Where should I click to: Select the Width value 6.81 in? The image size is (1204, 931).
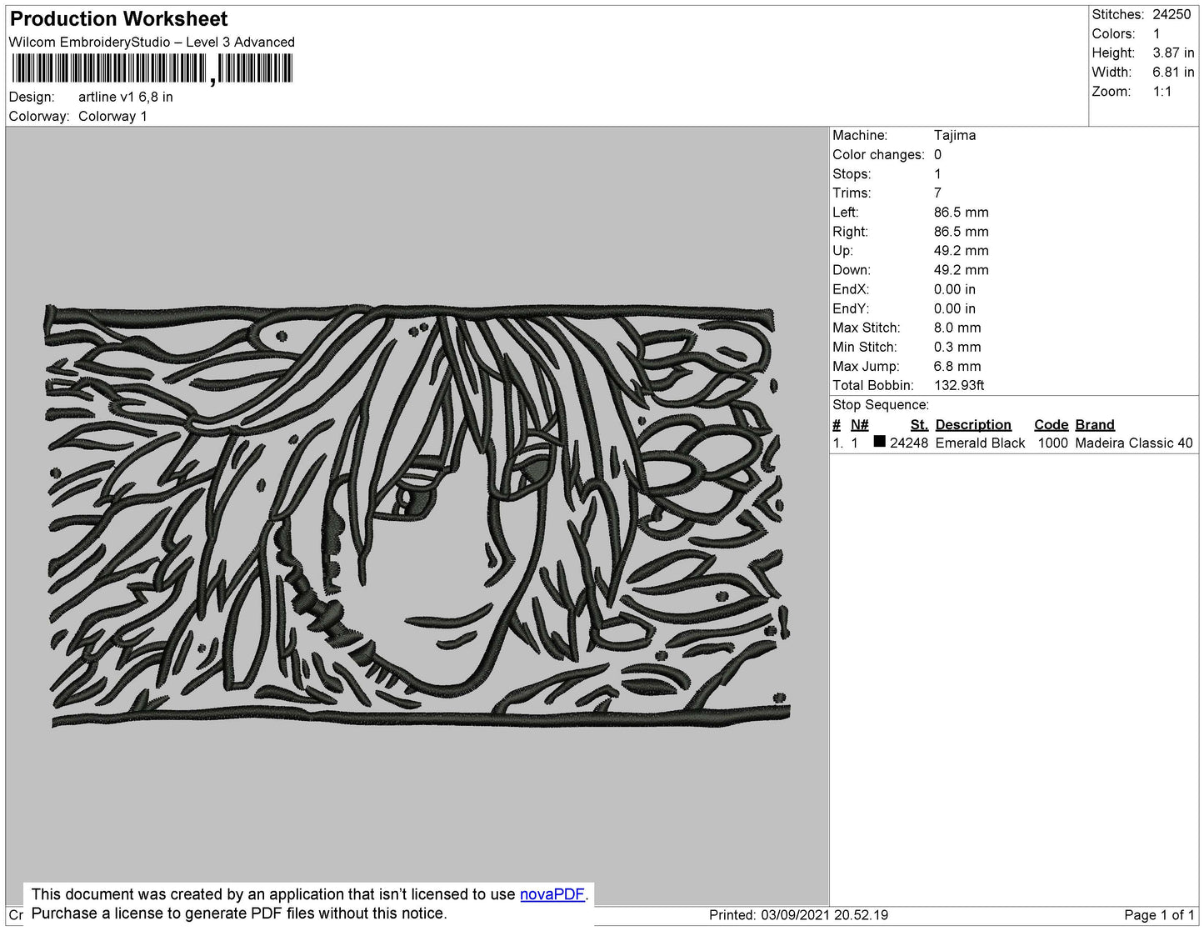pos(1173,72)
